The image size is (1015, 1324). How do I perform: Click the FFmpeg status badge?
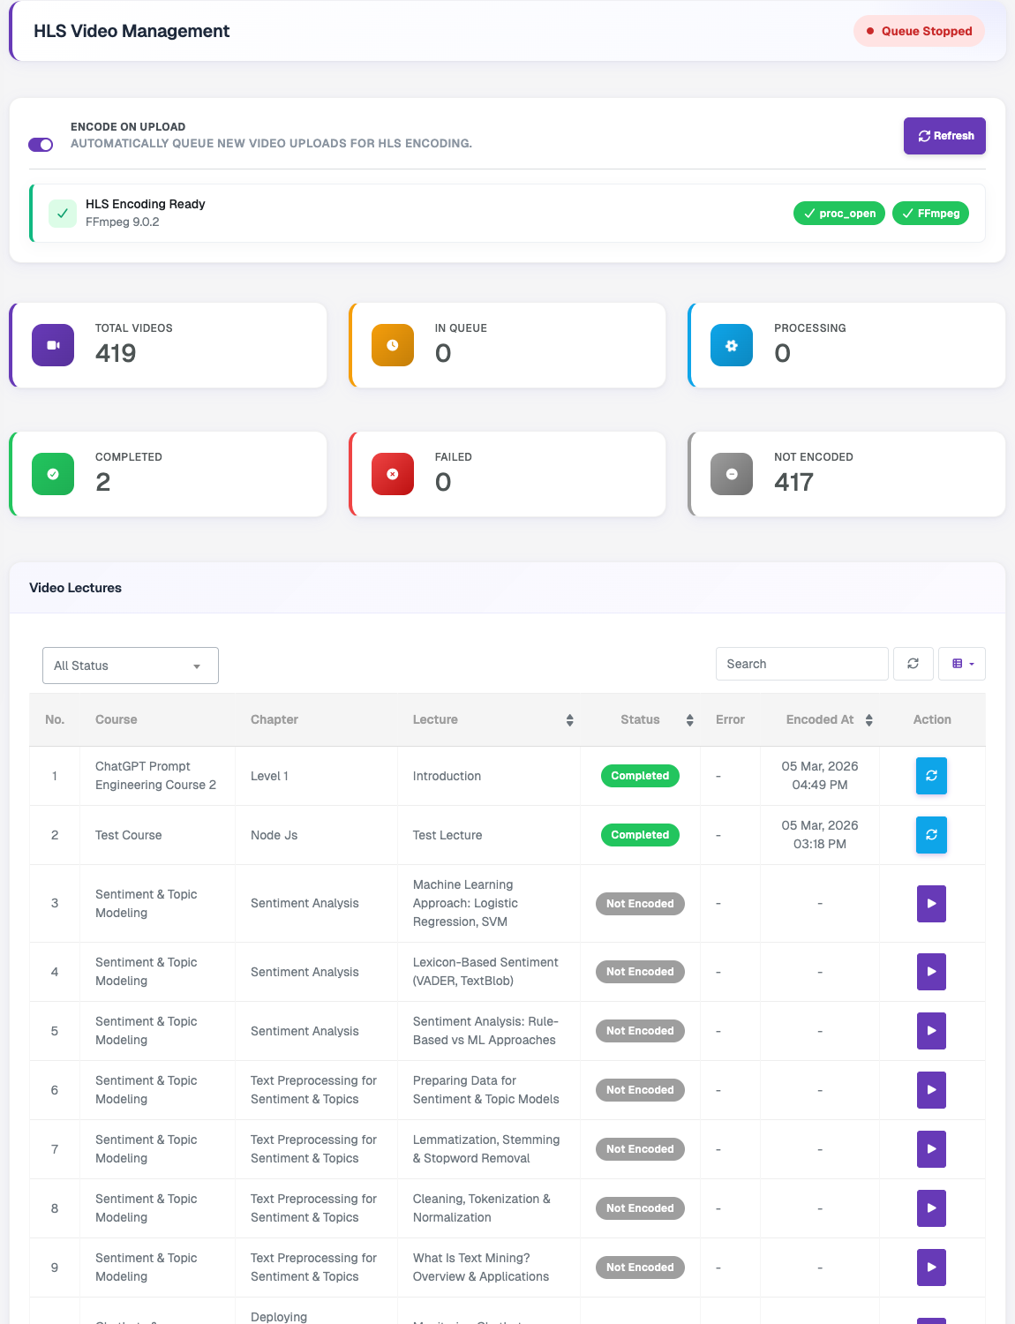tap(931, 214)
